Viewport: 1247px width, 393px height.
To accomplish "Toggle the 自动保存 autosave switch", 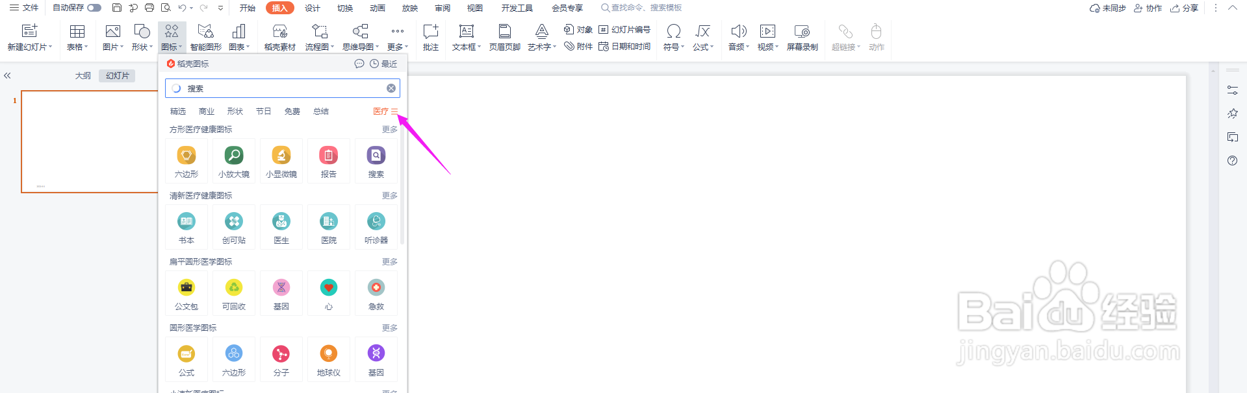I will (x=94, y=8).
